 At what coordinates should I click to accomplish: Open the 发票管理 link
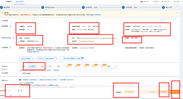51,85
